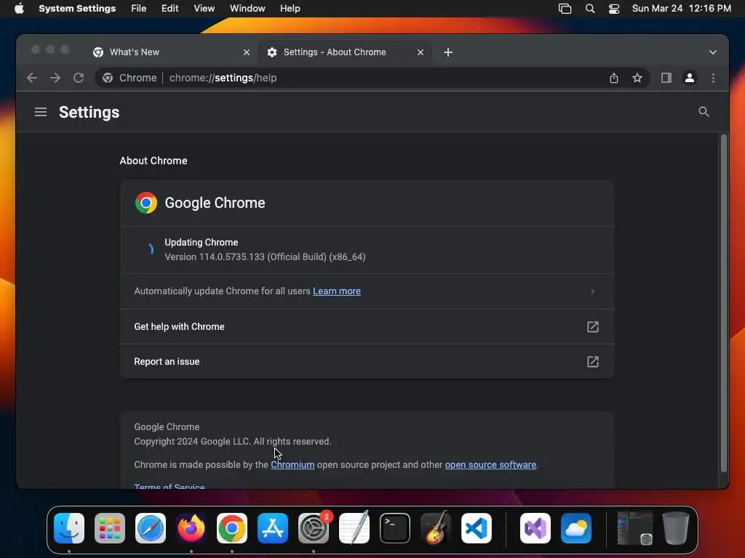745x558 pixels.
Task: Reload the page
Action: 79,78
